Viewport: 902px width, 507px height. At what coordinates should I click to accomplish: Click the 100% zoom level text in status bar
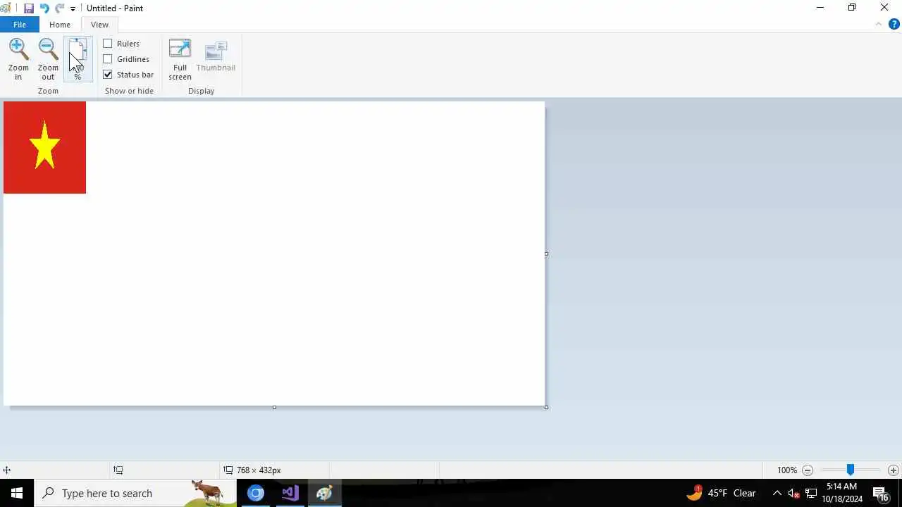pyautogui.click(x=787, y=470)
